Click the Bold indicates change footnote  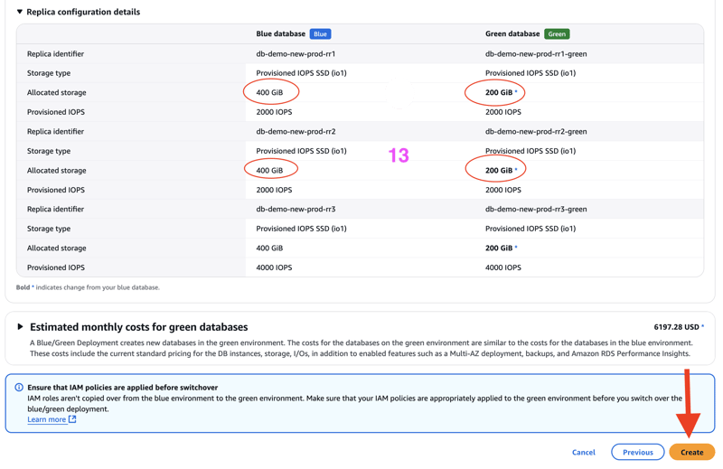coord(88,287)
